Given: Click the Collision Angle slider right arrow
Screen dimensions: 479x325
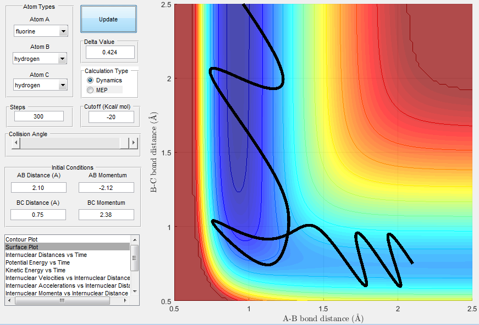Looking at the screenshot, I should [x=133, y=143].
